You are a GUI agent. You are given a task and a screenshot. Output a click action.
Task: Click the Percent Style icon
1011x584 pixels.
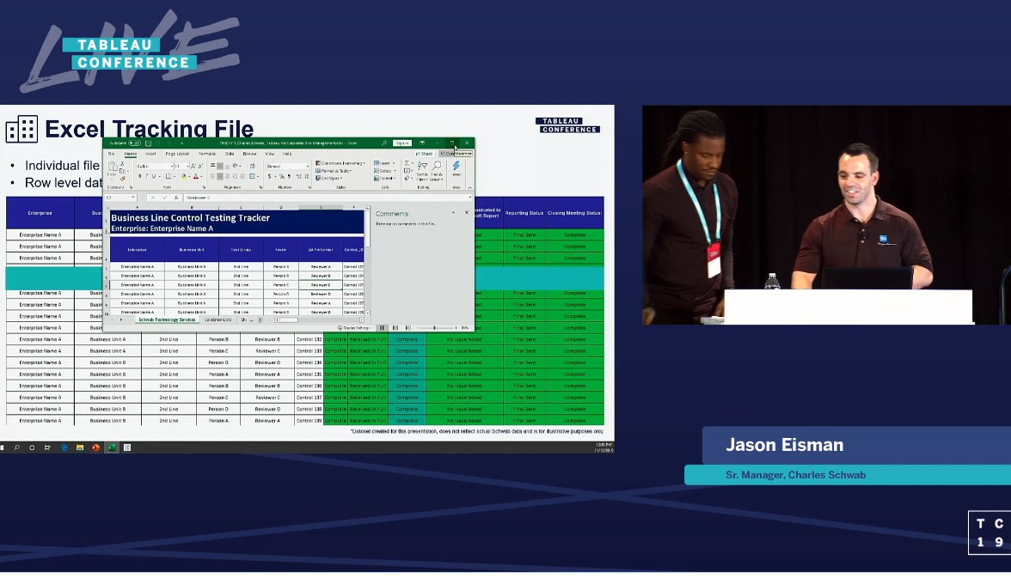click(282, 176)
